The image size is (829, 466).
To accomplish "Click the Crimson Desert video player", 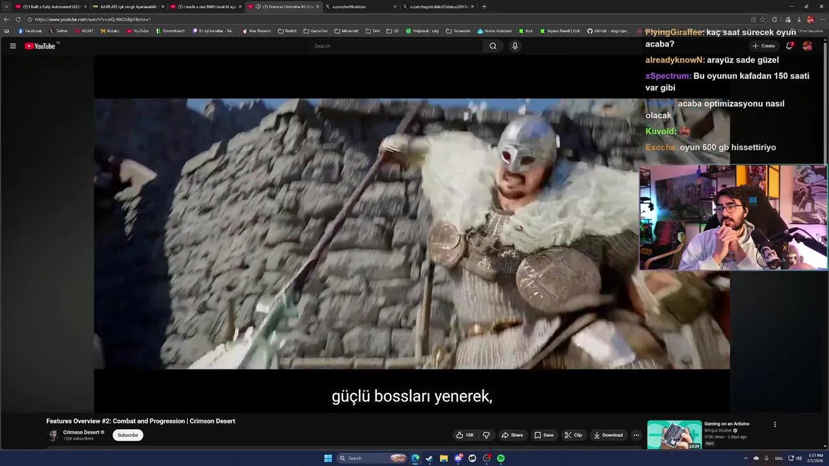I will [412, 234].
